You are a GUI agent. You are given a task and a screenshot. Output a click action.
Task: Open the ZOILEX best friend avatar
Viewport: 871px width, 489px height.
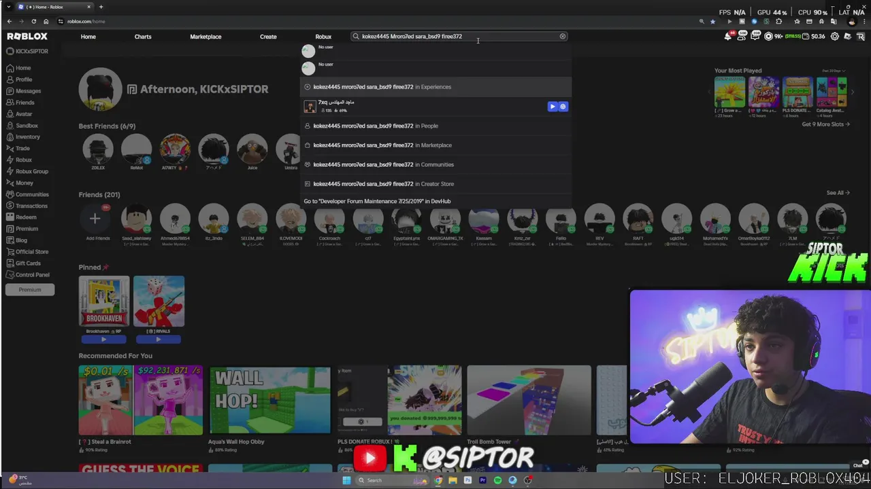[x=98, y=148]
